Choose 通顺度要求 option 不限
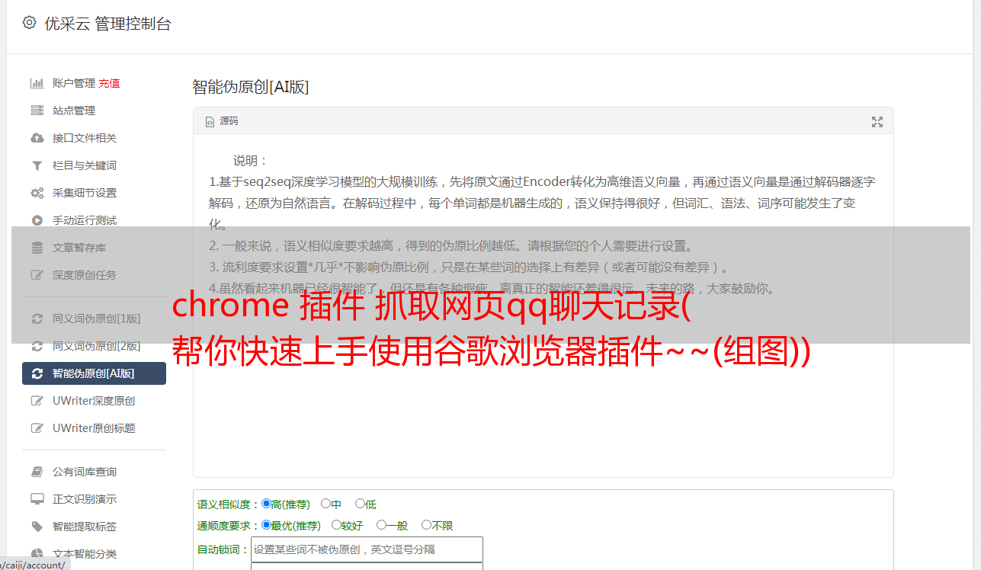 pyautogui.click(x=426, y=525)
